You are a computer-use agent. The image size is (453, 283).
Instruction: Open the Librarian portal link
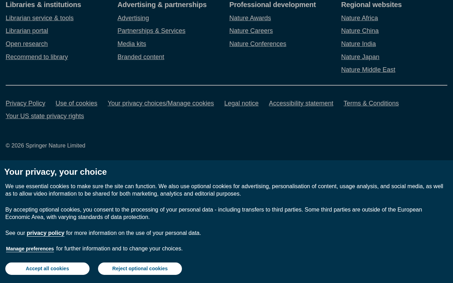tap(27, 31)
